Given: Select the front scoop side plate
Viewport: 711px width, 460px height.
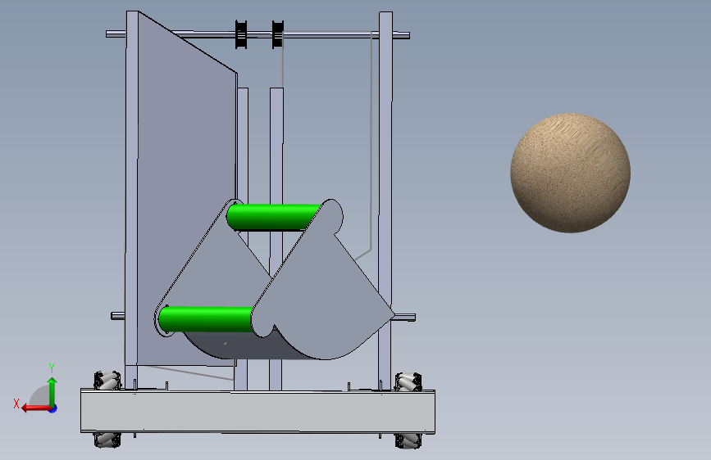Looking at the screenshot, I should pyautogui.click(x=322, y=290).
